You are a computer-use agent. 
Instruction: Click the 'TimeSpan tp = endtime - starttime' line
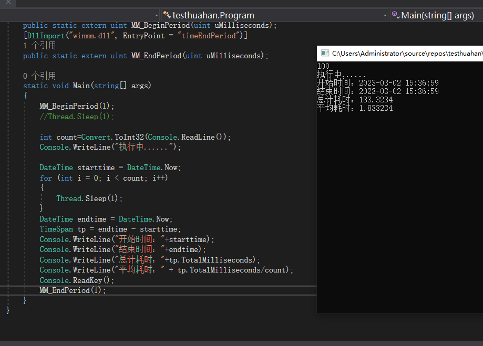click(110, 229)
